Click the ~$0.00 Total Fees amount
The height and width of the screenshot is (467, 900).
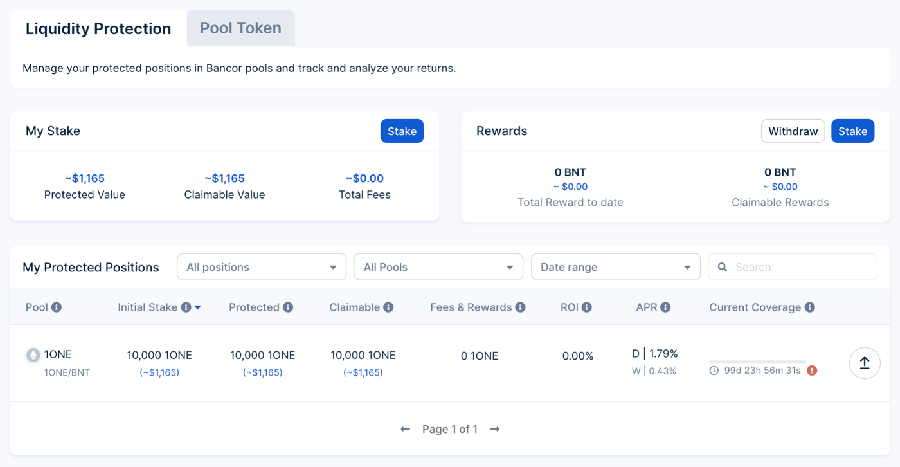[x=364, y=178]
